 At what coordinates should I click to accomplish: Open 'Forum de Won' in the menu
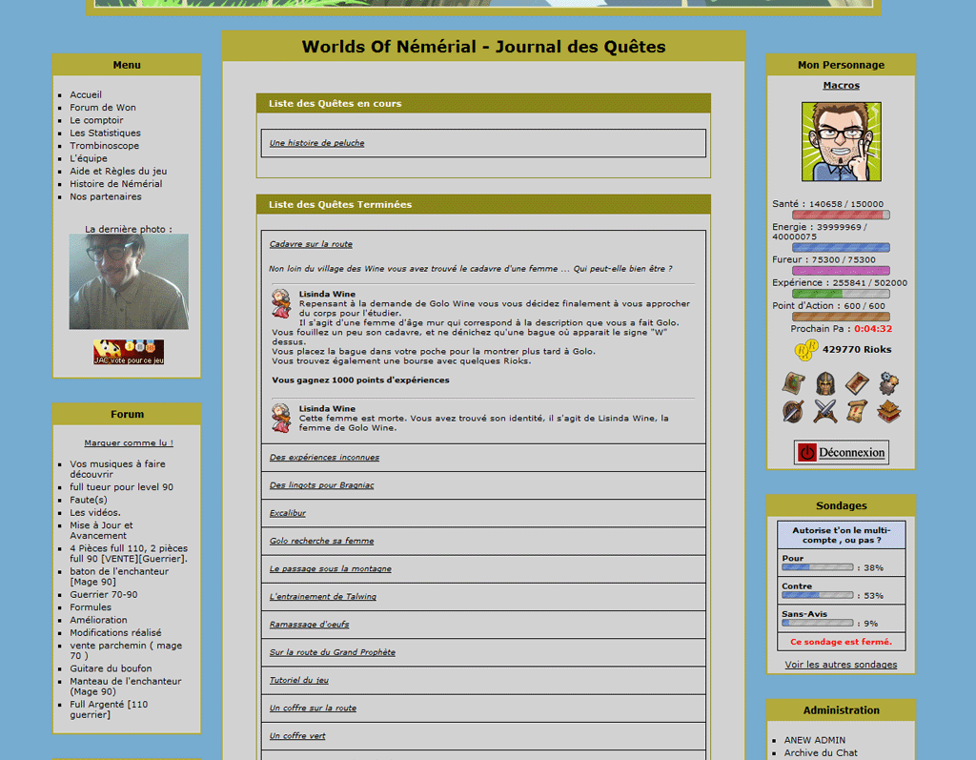point(102,108)
